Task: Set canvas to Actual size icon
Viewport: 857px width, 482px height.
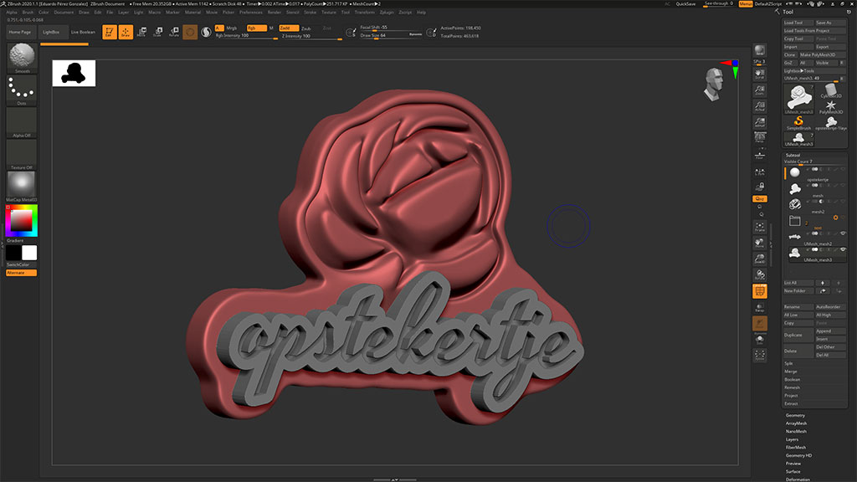Action: click(760, 106)
